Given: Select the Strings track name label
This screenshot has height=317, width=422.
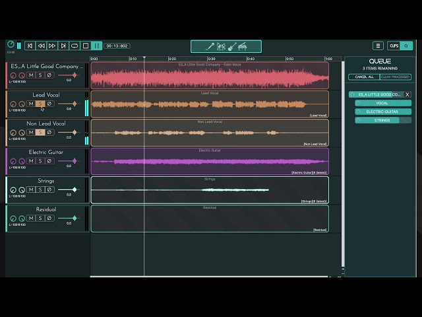Looking at the screenshot, I should (46, 181).
